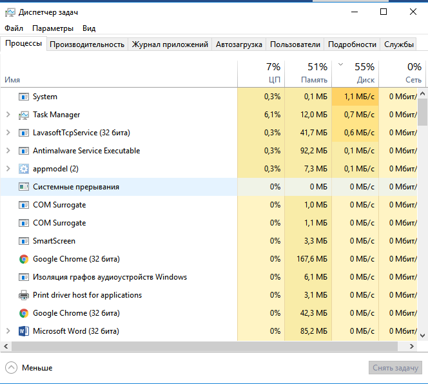428x384 pixels.
Task: Click the appmodel gear icon
Action: pyautogui.click(x=24, y=169)
